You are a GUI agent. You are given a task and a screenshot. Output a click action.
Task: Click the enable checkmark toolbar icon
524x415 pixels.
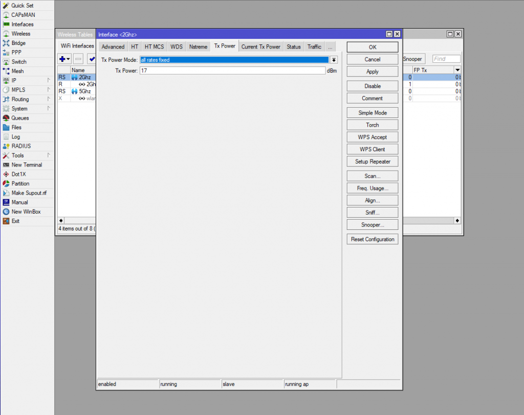(x=92, y=59)
